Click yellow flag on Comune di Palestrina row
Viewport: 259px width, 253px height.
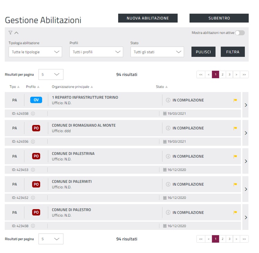(235, 156)
